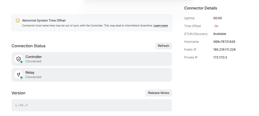This screenshot has height=116, width=259.
Task: Click the Abnormal System Time Offset heading
Action: [44, 21]
